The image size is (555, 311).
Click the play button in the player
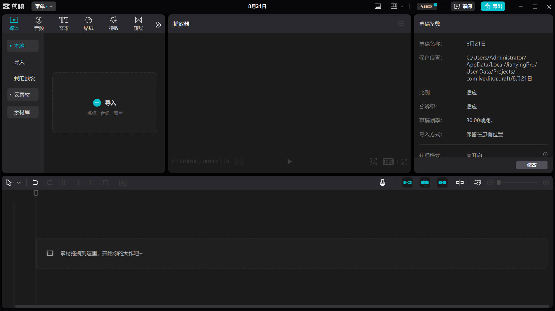tap(289, 162)
